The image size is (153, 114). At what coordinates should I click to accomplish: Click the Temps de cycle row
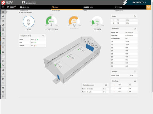[x=95, y=92]
